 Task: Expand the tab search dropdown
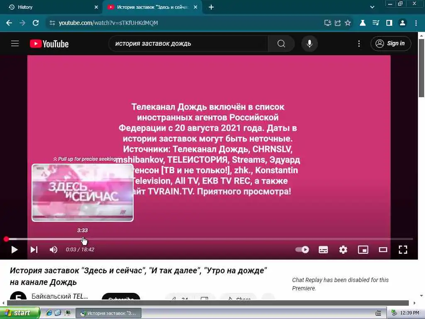(372, 7)
